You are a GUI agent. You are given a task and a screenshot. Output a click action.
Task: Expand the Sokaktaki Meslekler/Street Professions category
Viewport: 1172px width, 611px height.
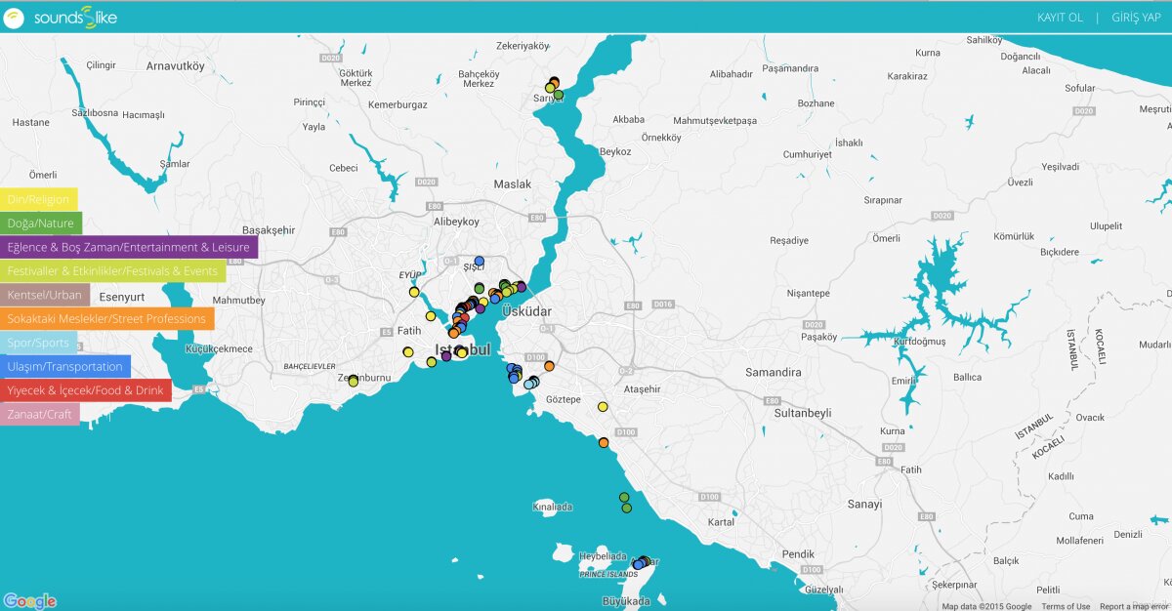tap(106, 319)
